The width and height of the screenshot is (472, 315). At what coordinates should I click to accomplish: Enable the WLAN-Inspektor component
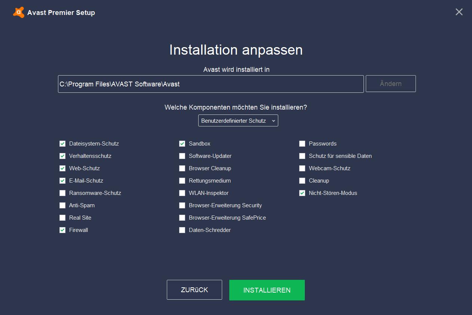pos(182,193)
